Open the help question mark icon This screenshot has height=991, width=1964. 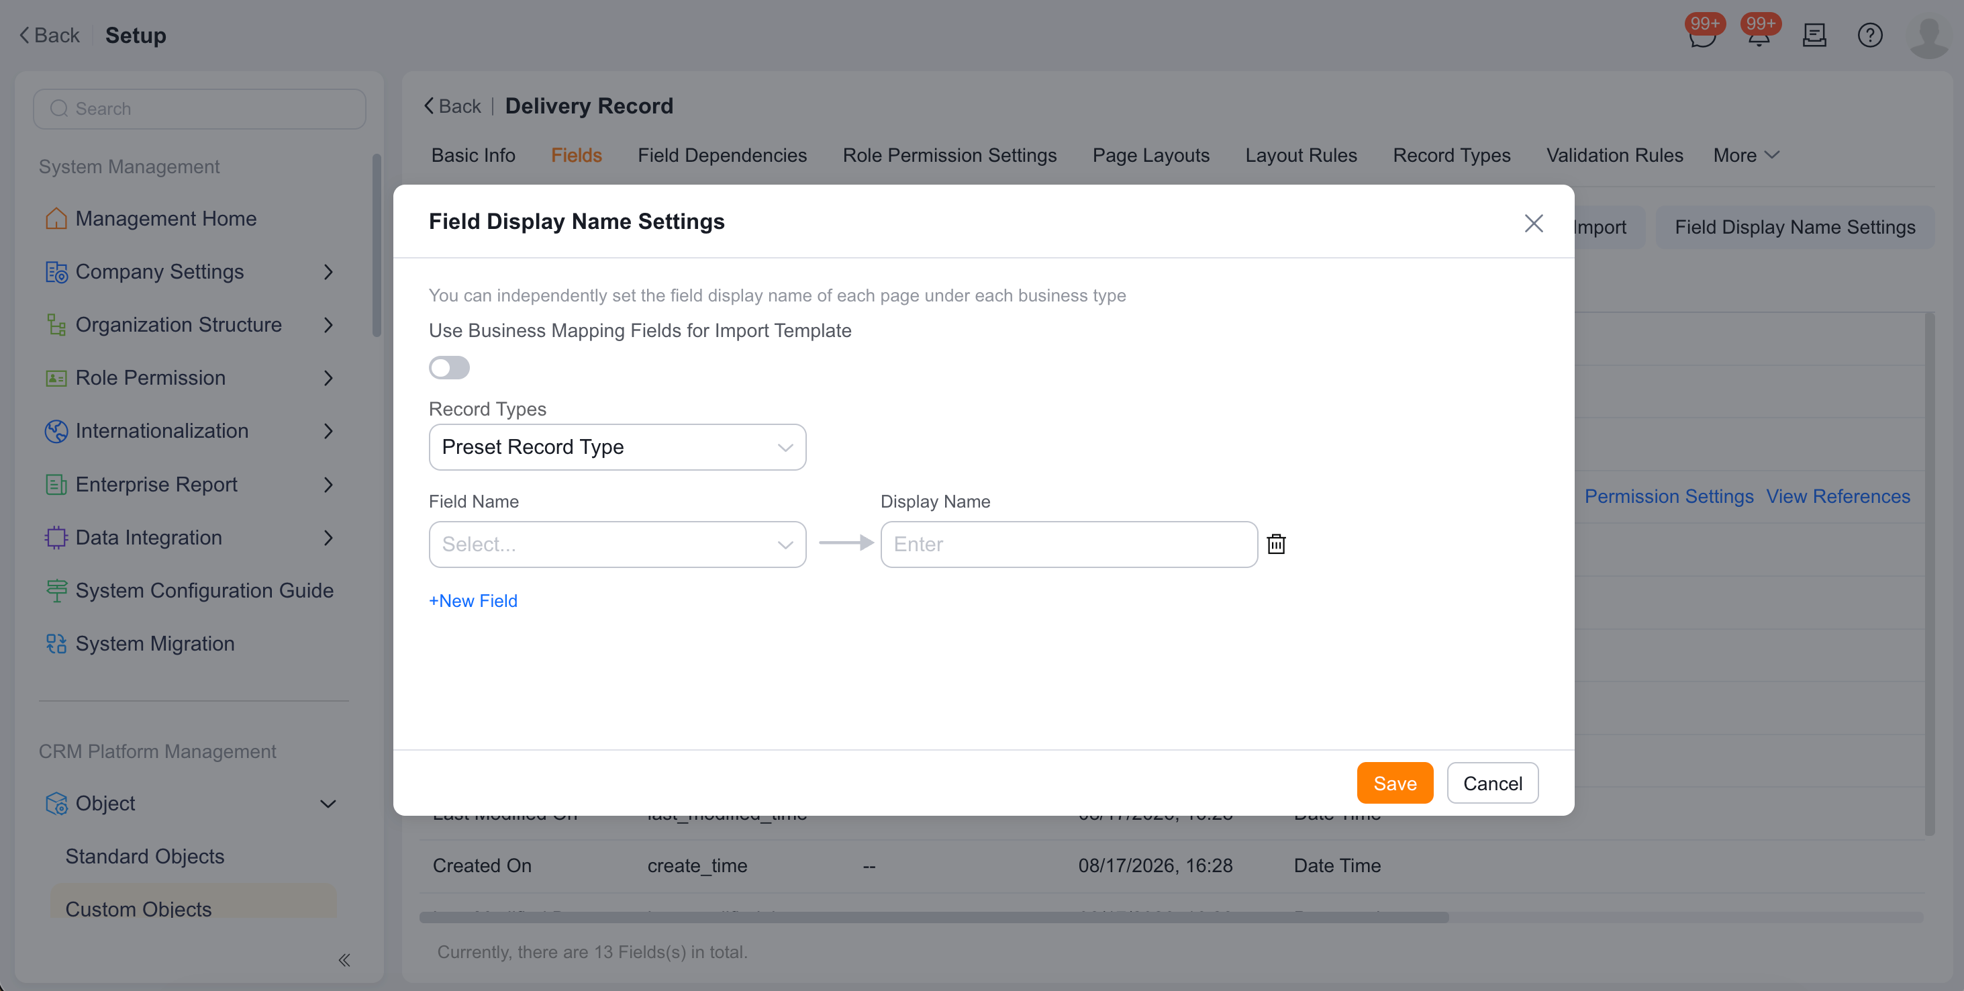coord(1869,35)
